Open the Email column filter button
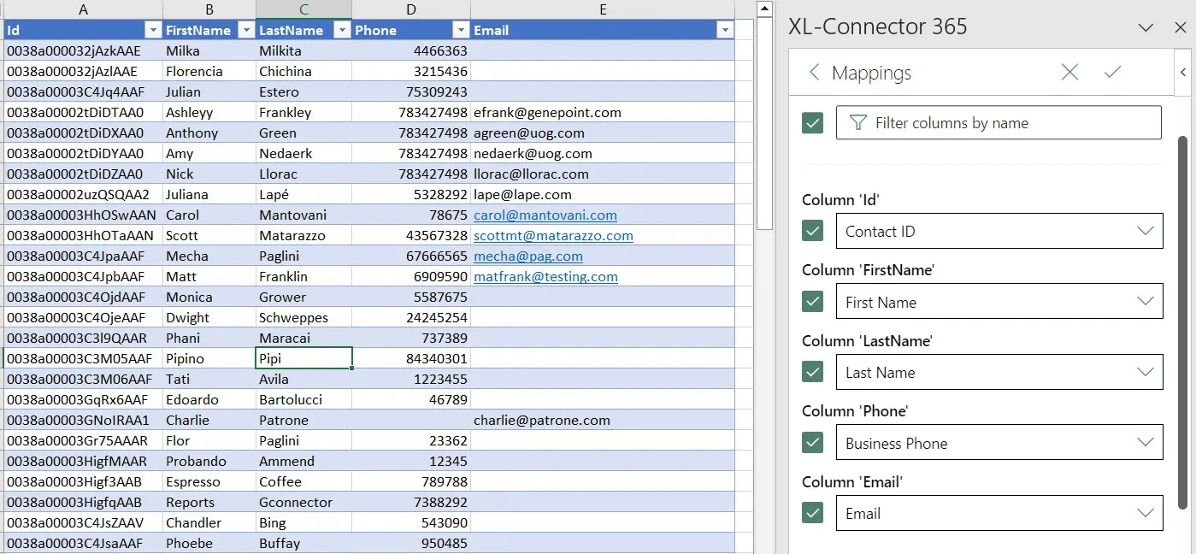The height and width of the screenshot is (554, 1196). 725,30
